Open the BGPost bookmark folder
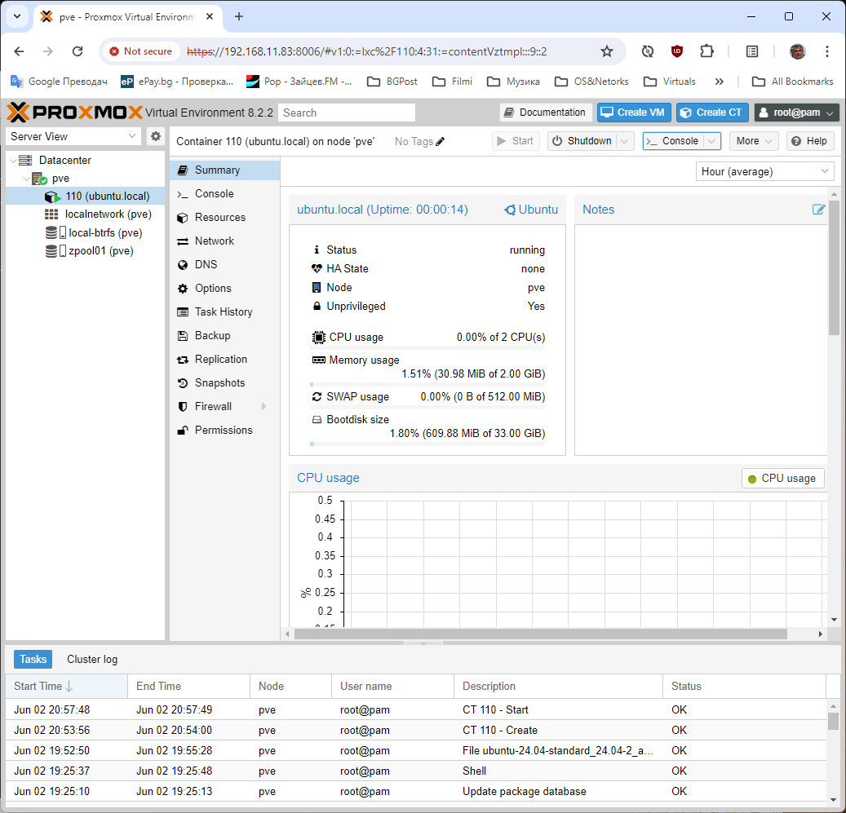 (392, 82)
